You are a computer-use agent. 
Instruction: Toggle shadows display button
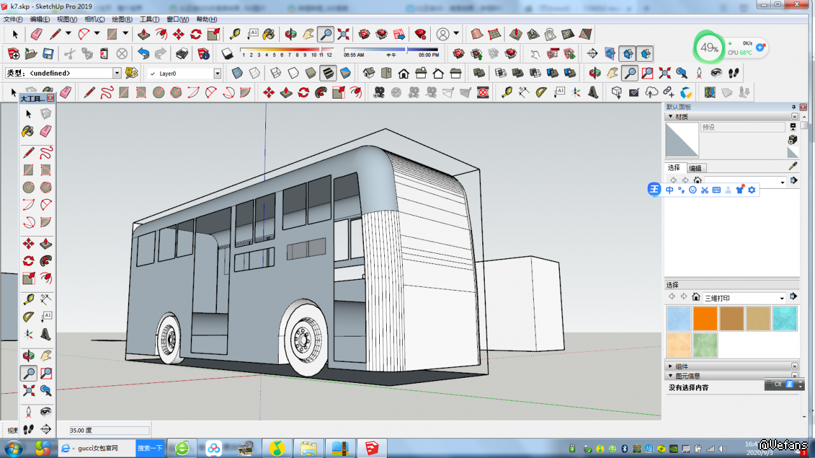tap(227, 53)
